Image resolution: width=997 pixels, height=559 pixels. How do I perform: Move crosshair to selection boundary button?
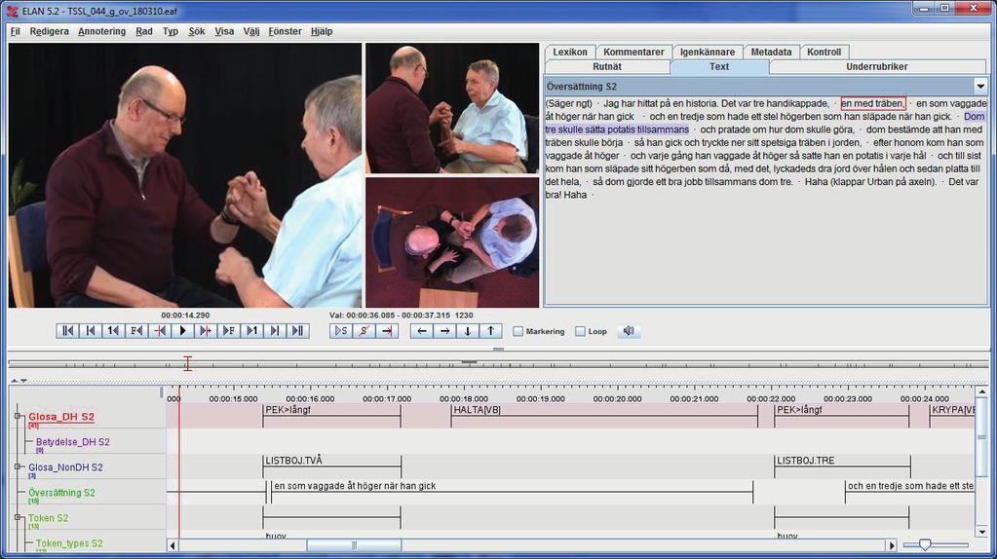click(387, 331)
